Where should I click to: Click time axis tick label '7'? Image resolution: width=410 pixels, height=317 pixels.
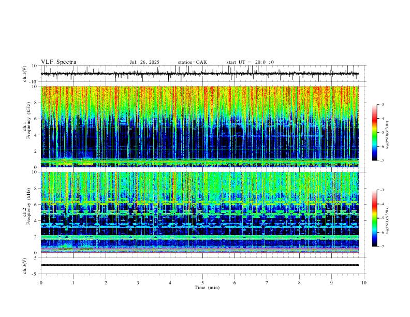click(x=267, y=283)
